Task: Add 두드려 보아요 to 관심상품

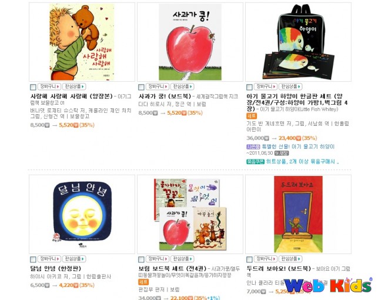Action: click(290, 259)
